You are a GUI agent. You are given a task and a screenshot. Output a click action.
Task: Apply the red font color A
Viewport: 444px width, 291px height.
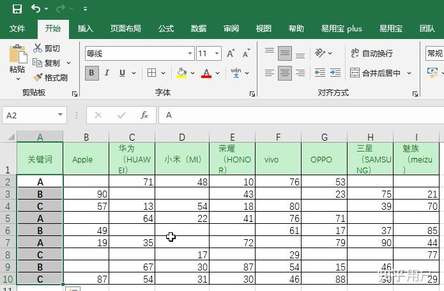pos(206,73)
